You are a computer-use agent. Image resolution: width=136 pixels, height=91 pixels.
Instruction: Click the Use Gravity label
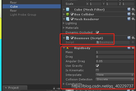(x=74, y=66)
